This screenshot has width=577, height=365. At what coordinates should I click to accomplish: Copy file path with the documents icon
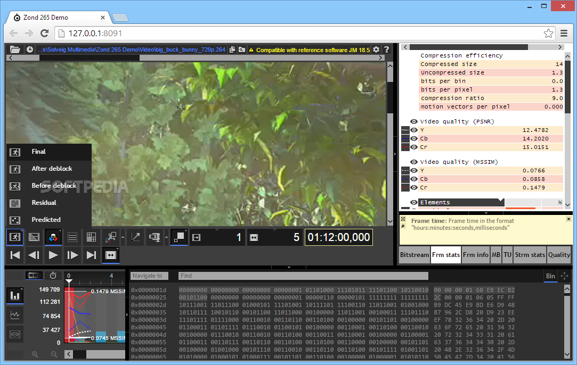click(x=232, y=49)
